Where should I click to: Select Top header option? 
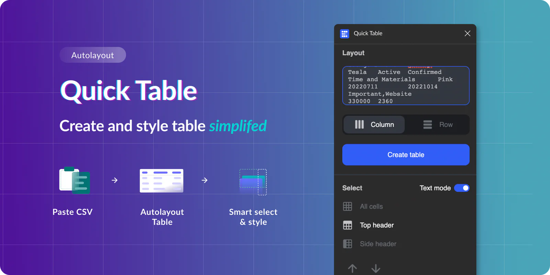pyautogui.click(x=368, y=225)
